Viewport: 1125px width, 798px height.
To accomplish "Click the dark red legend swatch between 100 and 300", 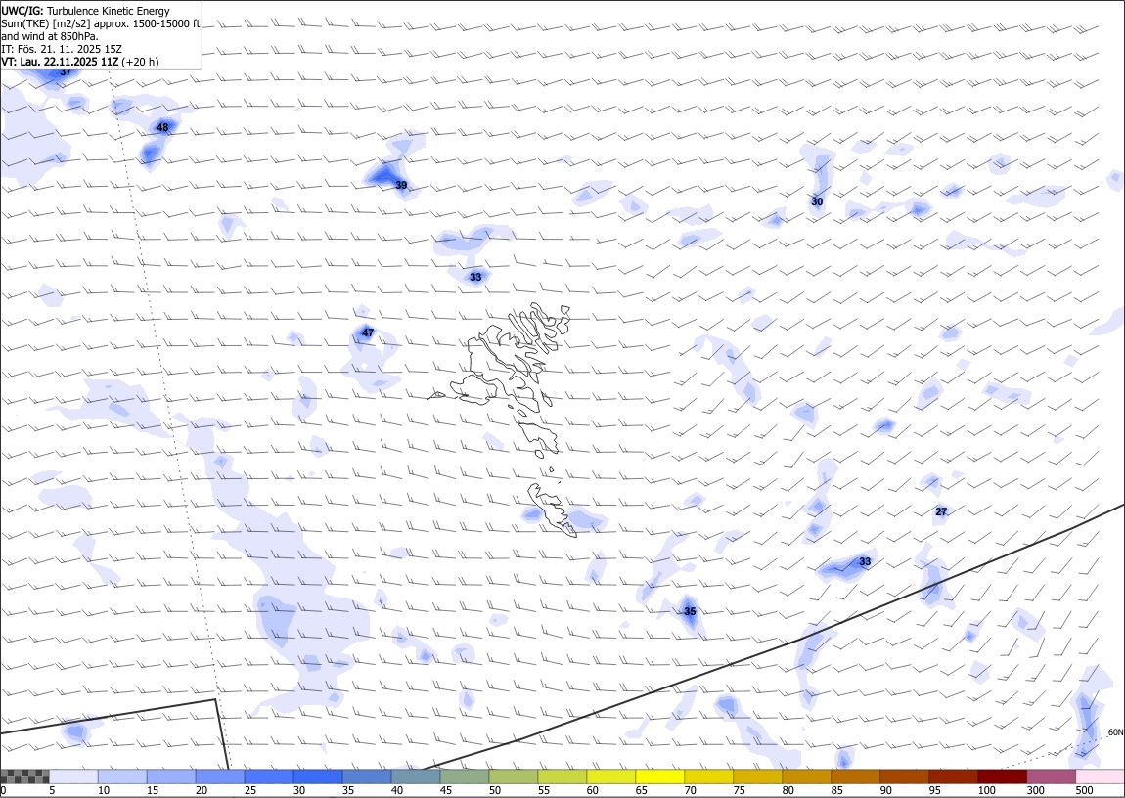I will coord(1002,776).
